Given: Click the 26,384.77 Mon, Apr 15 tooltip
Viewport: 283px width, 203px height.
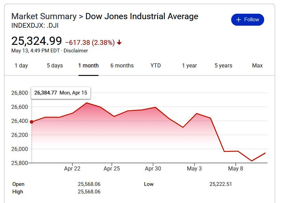Looking at the screenshot, I should 61,92.
